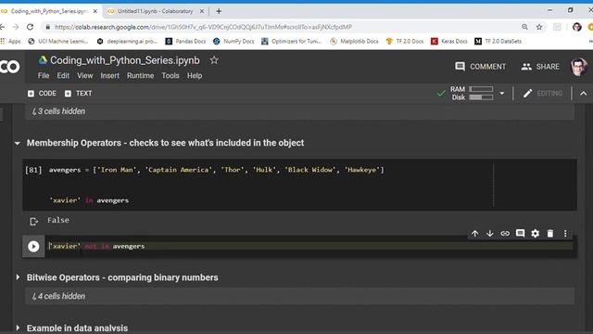593x334 pixels.
Task: Open more cell actions menu
Action: tap(565, 234)
